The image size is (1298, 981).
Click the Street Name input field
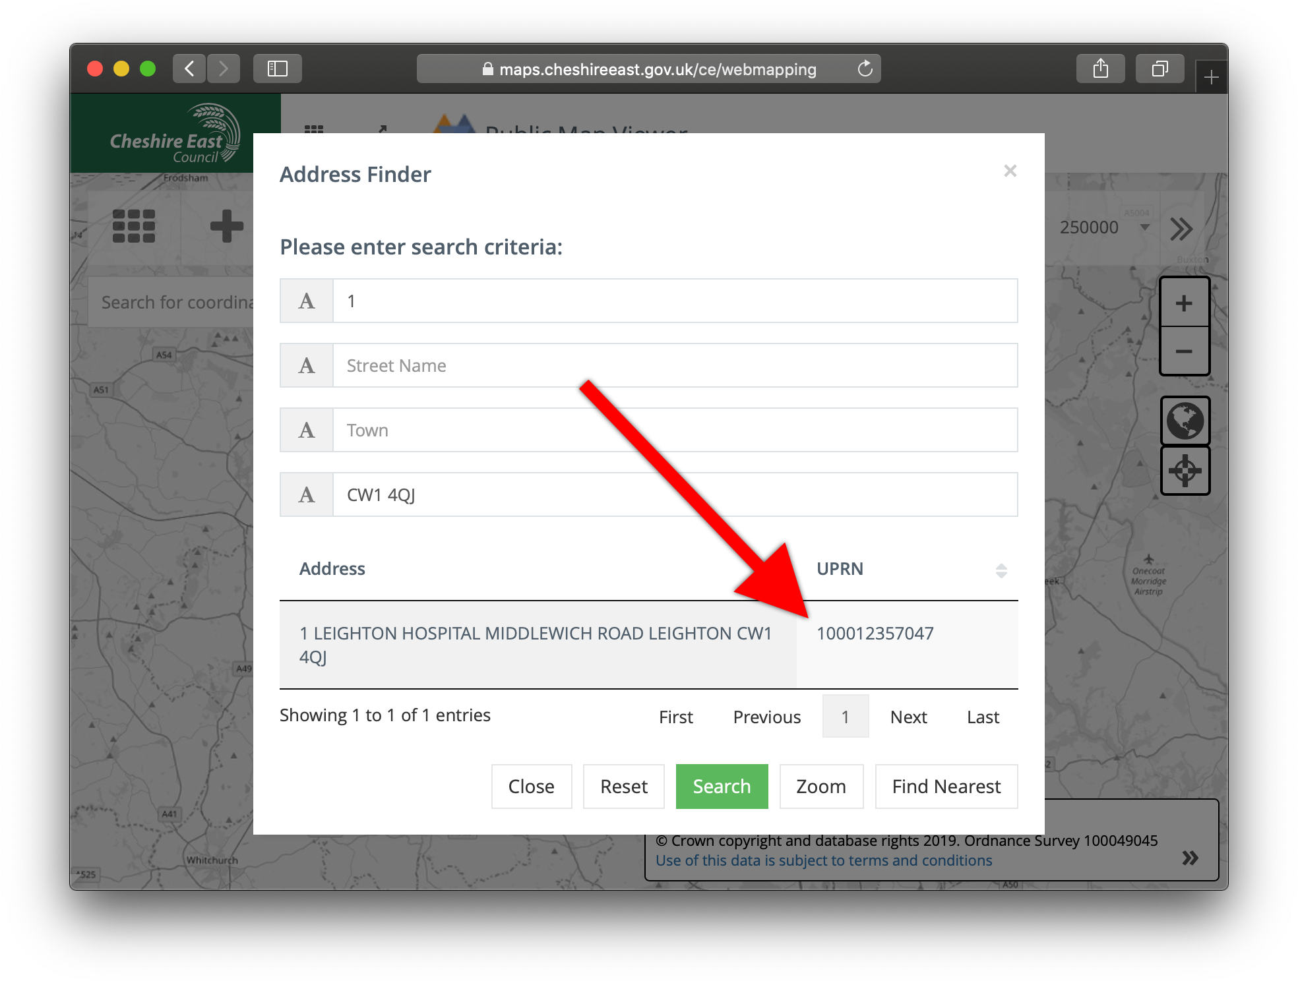674,366
